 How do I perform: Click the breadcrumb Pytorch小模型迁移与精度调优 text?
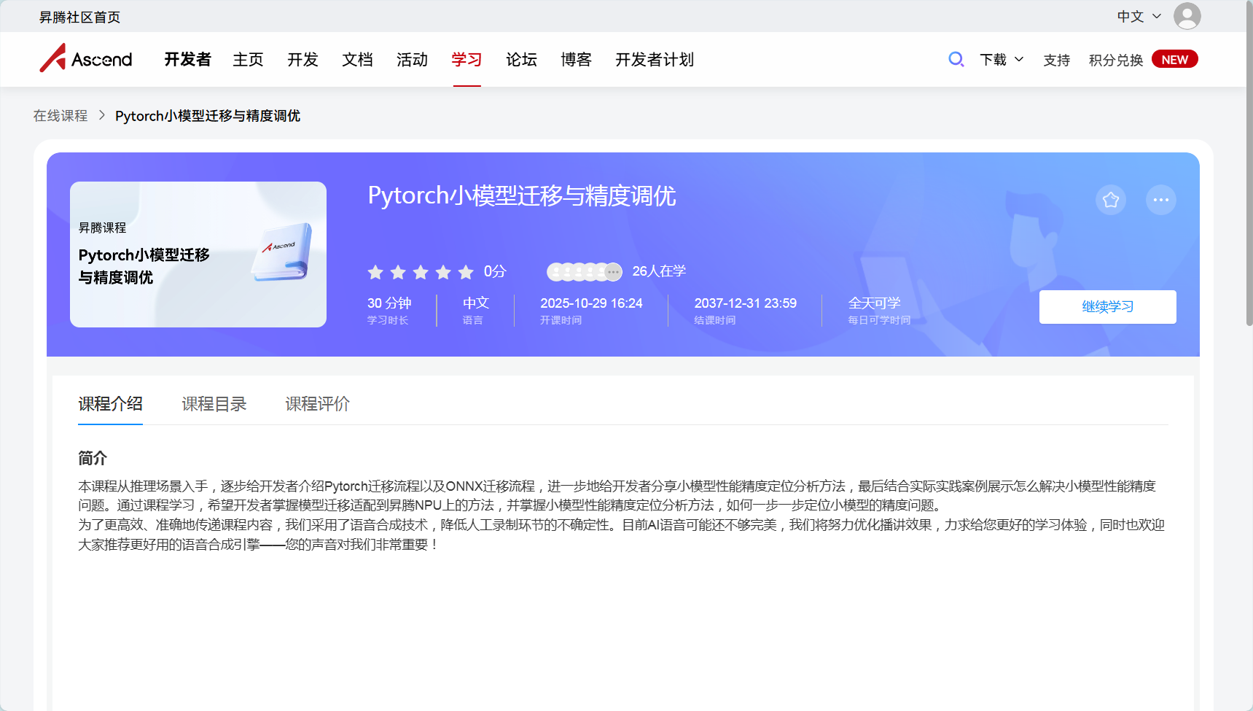tap(208, 116)
